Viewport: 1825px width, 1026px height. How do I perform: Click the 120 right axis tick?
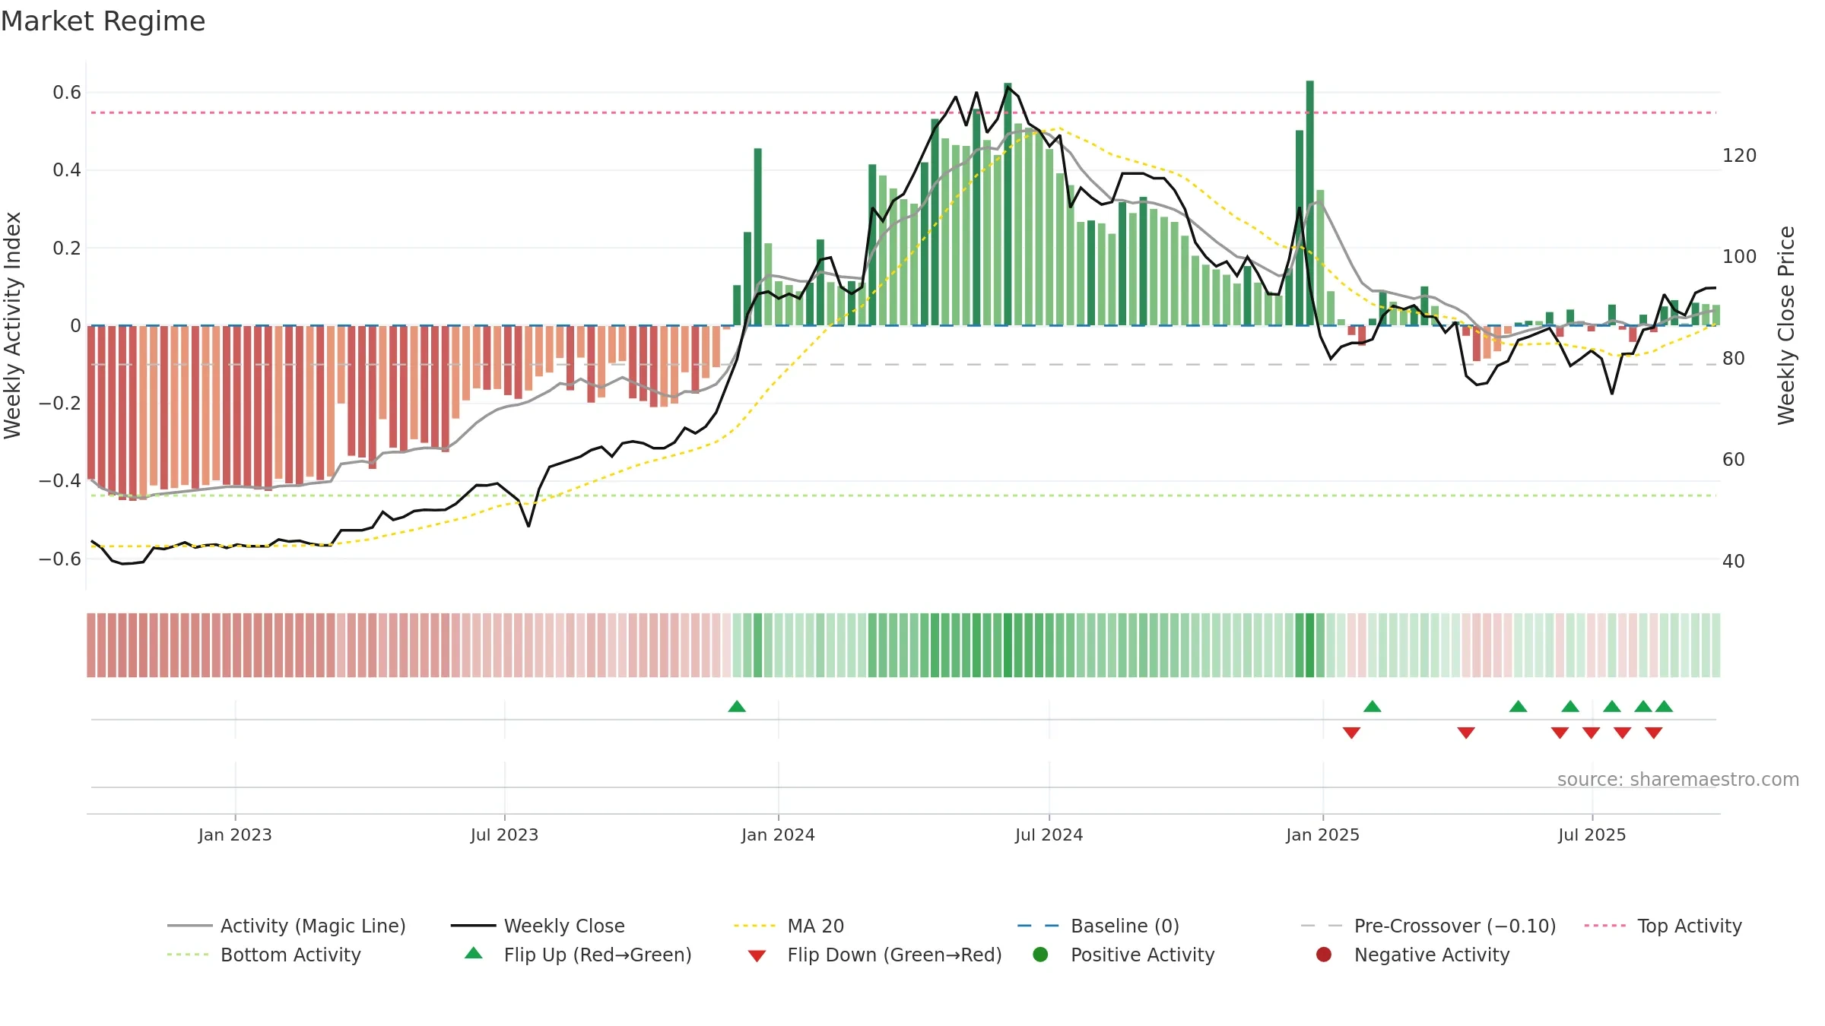tap(1739, 156)
